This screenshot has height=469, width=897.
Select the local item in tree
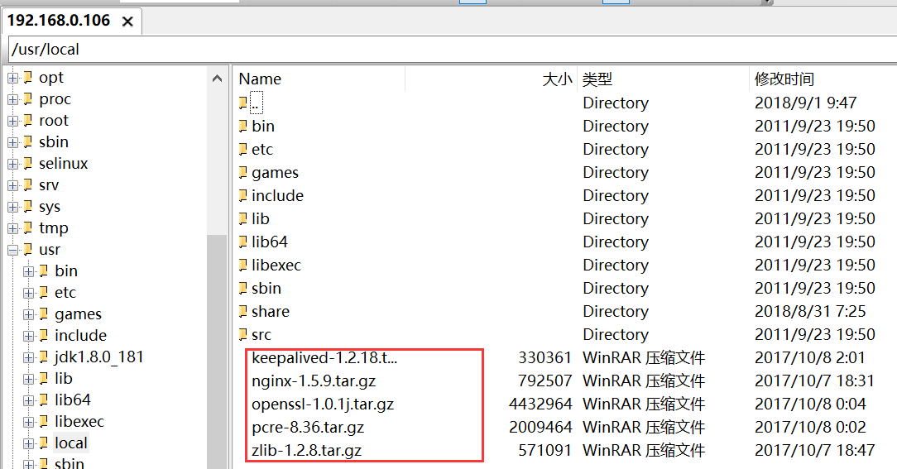pos(71,443)
